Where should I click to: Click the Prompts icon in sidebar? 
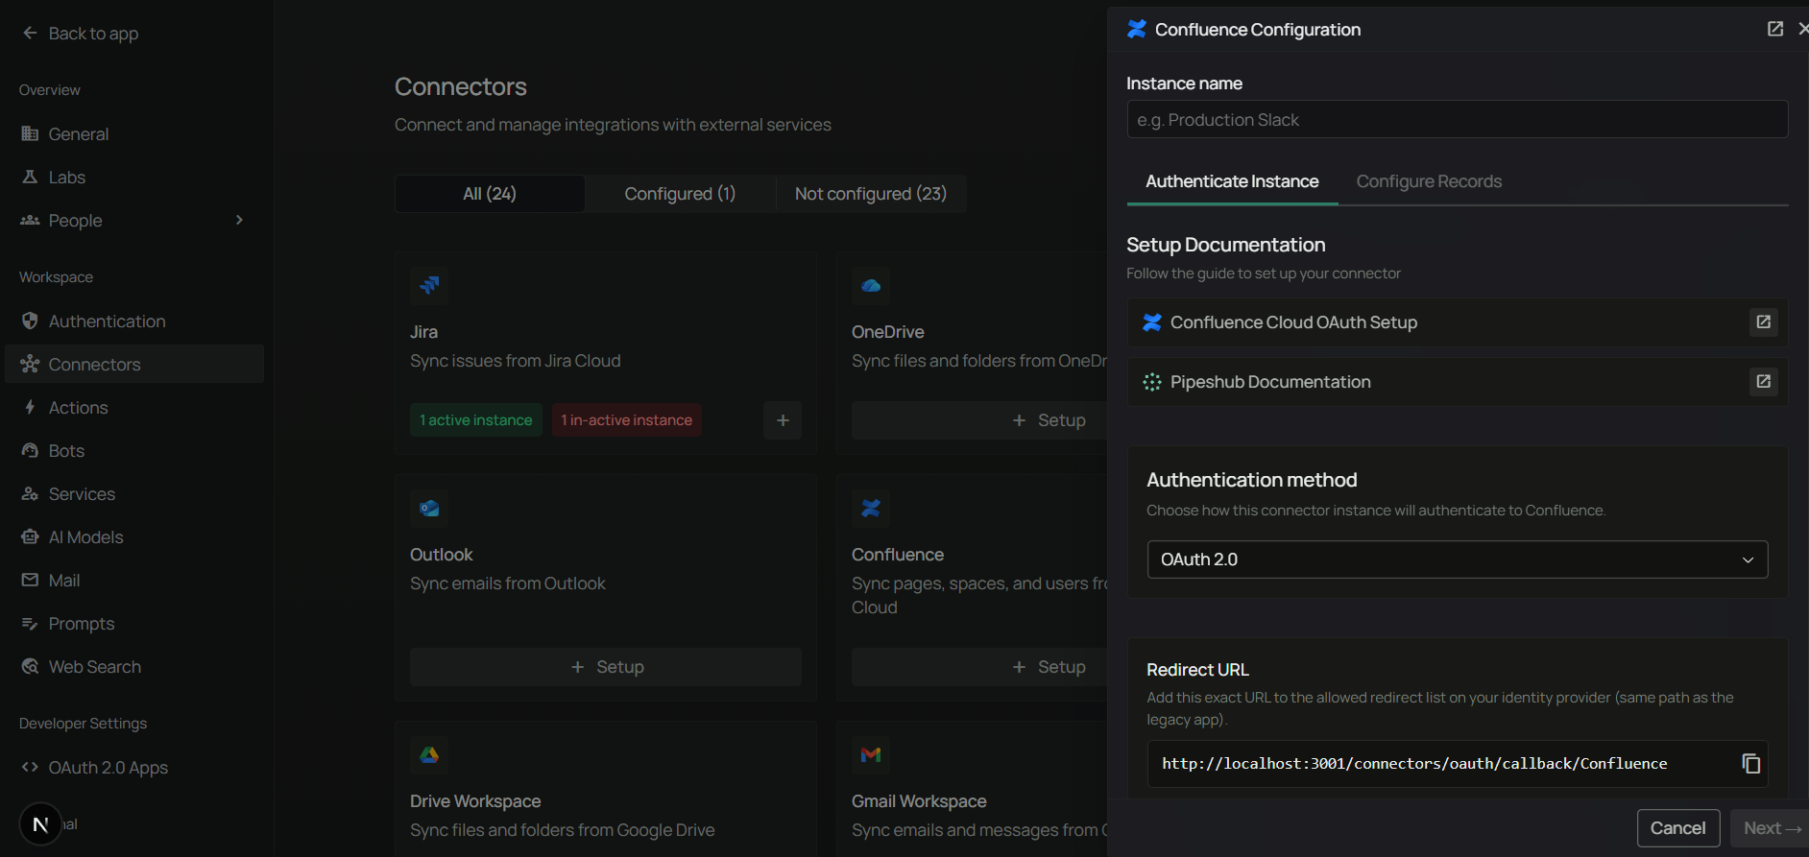pyautogui.click(x=30, y=623)
